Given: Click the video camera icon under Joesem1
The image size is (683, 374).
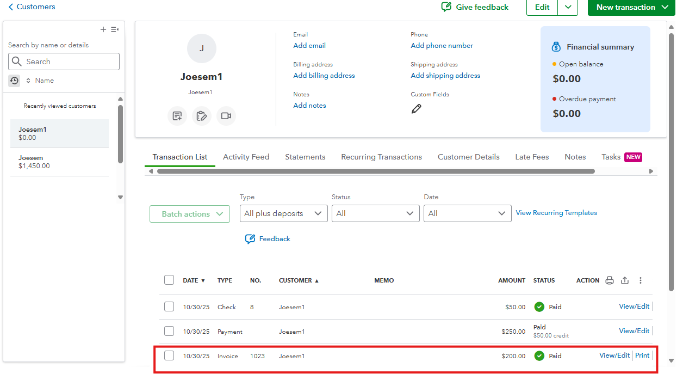Looking at the screenshot, I should pyautogui.click(x=226, y=116).
